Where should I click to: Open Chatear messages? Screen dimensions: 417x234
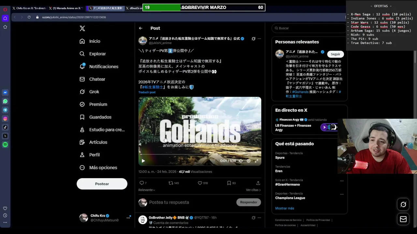coord(93,79)
